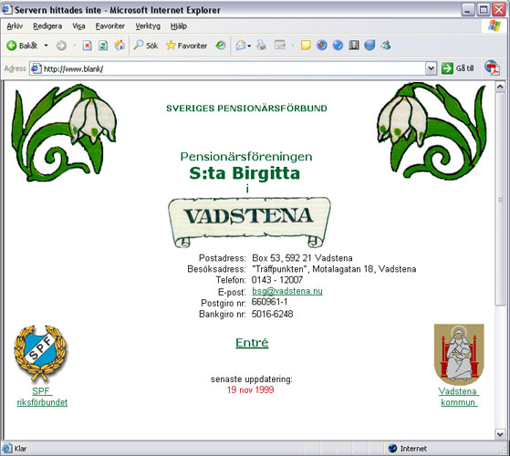This screenshot has width=510, height=456.
Task: Click the Klar status page icon
Action: pos(6,448)
